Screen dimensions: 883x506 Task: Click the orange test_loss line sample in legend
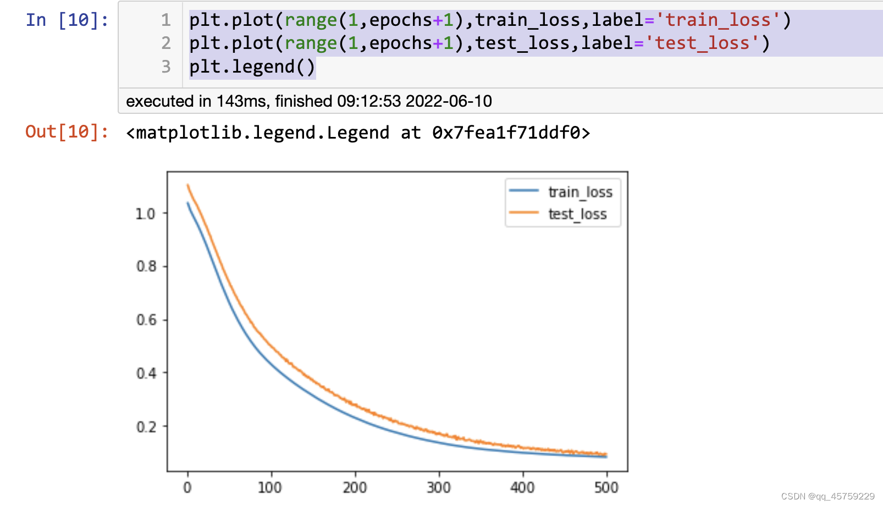pyautogui.click(x=524, y=212)
